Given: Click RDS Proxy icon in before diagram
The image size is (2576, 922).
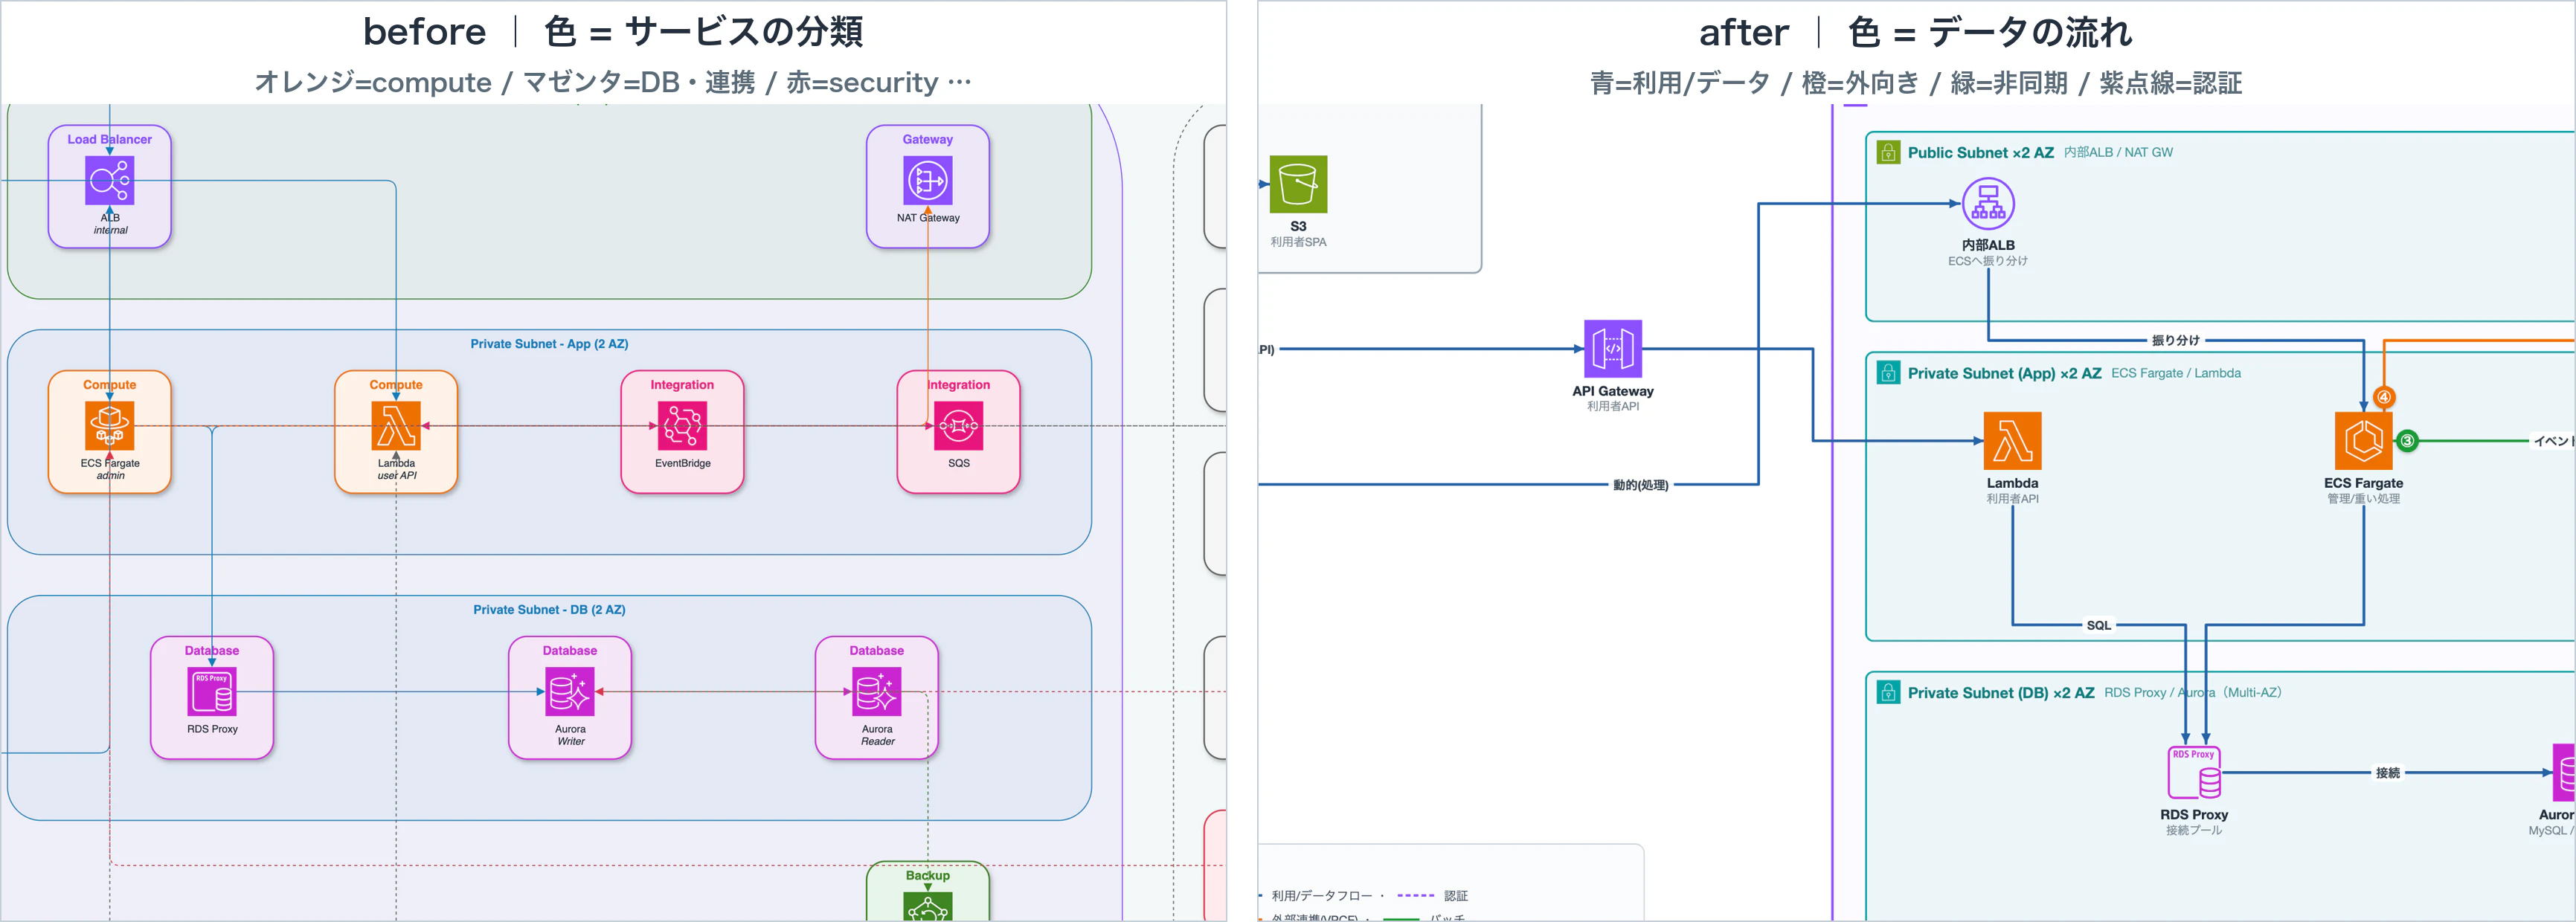Looking at the screenshot, I should coord(212,692).
